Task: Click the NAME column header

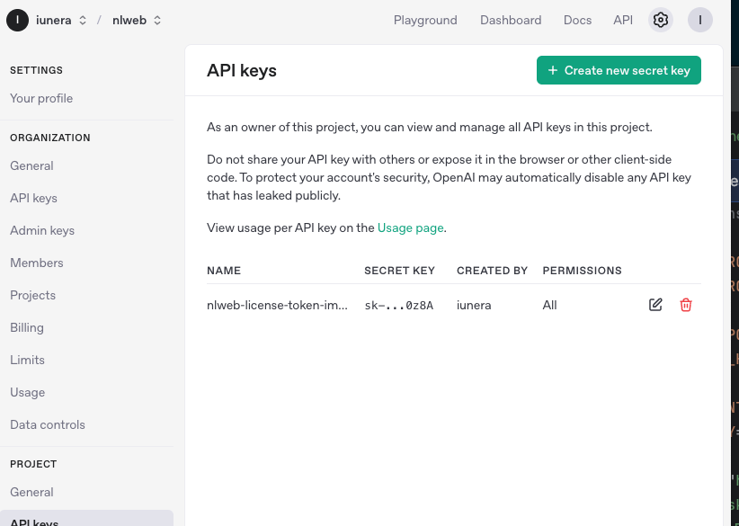Action: click(224, 271)
